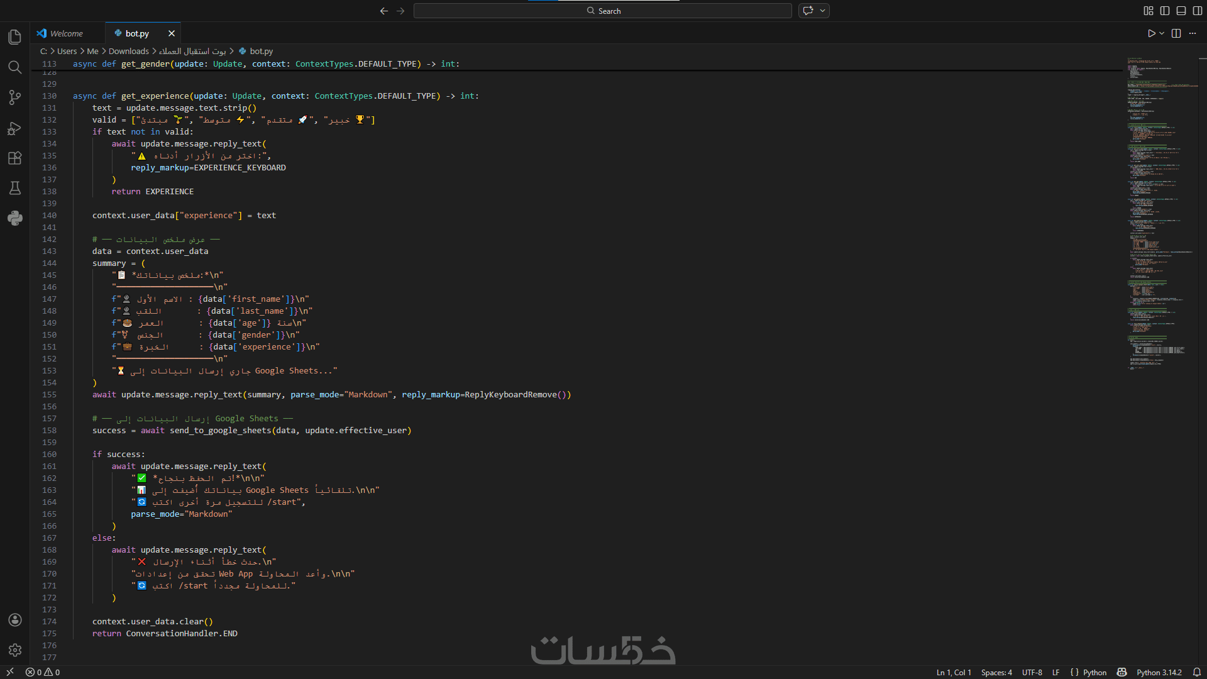Open the chat dropdown next to search
1207x679 pixels.
822,11
